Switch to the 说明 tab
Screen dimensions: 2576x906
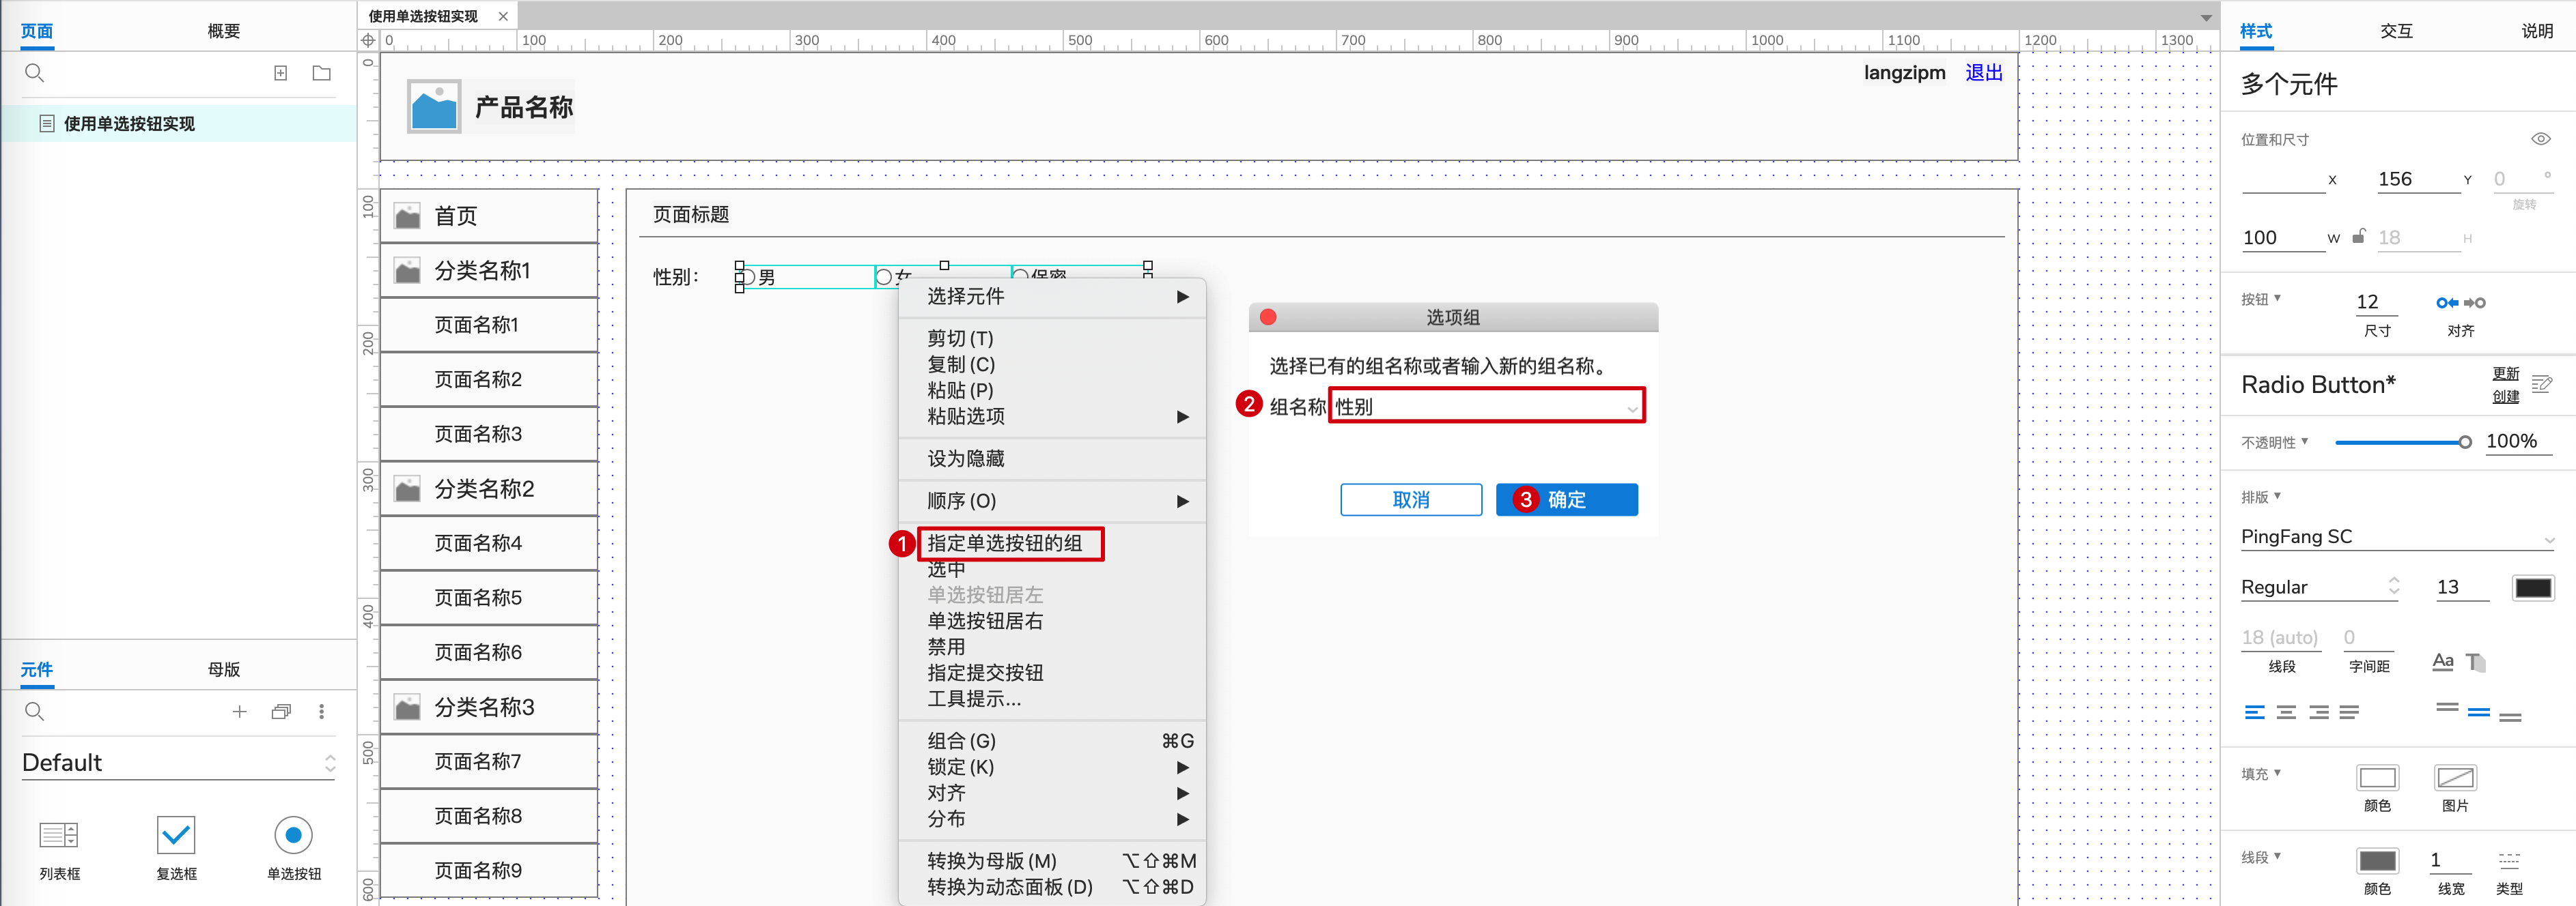(2537, 31)
